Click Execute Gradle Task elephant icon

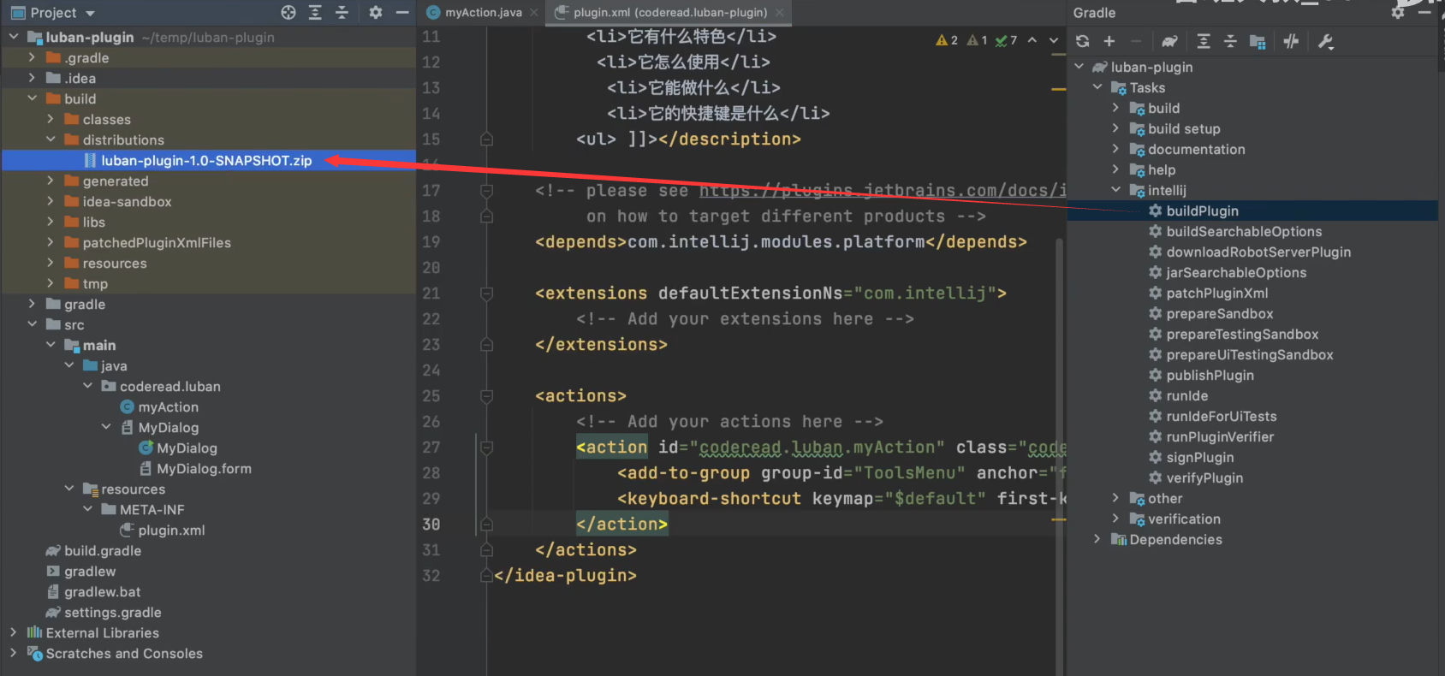point(1169,41)
